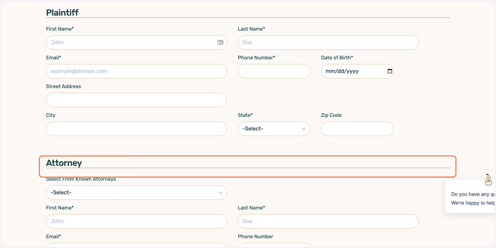Open the Plaintiff State dropdown

(x=274, y=129)
